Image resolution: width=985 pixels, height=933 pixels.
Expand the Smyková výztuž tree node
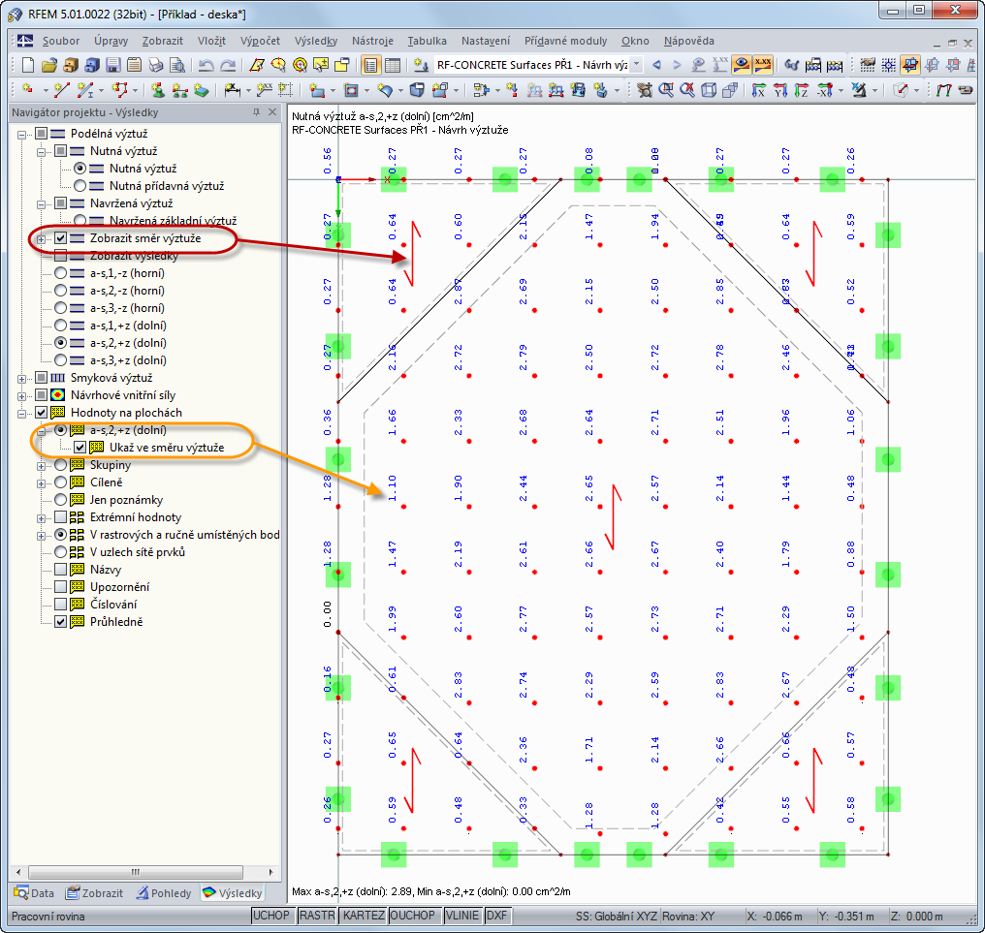pos(22,378)
